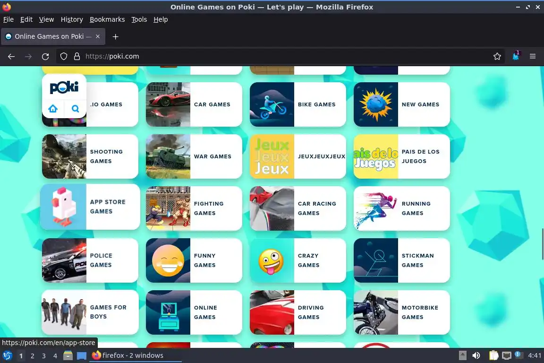
Task: Open the New Games category
Action: 402,104
